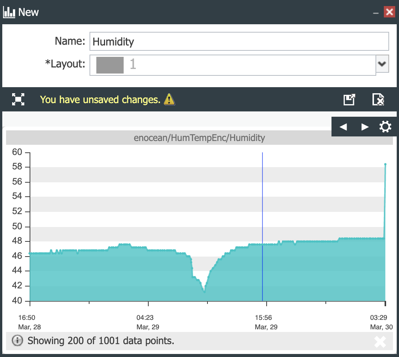Viewport: 399px width, 357px height.
Task: Discard changes with the cancel document icon
Action: pos(378,99)
